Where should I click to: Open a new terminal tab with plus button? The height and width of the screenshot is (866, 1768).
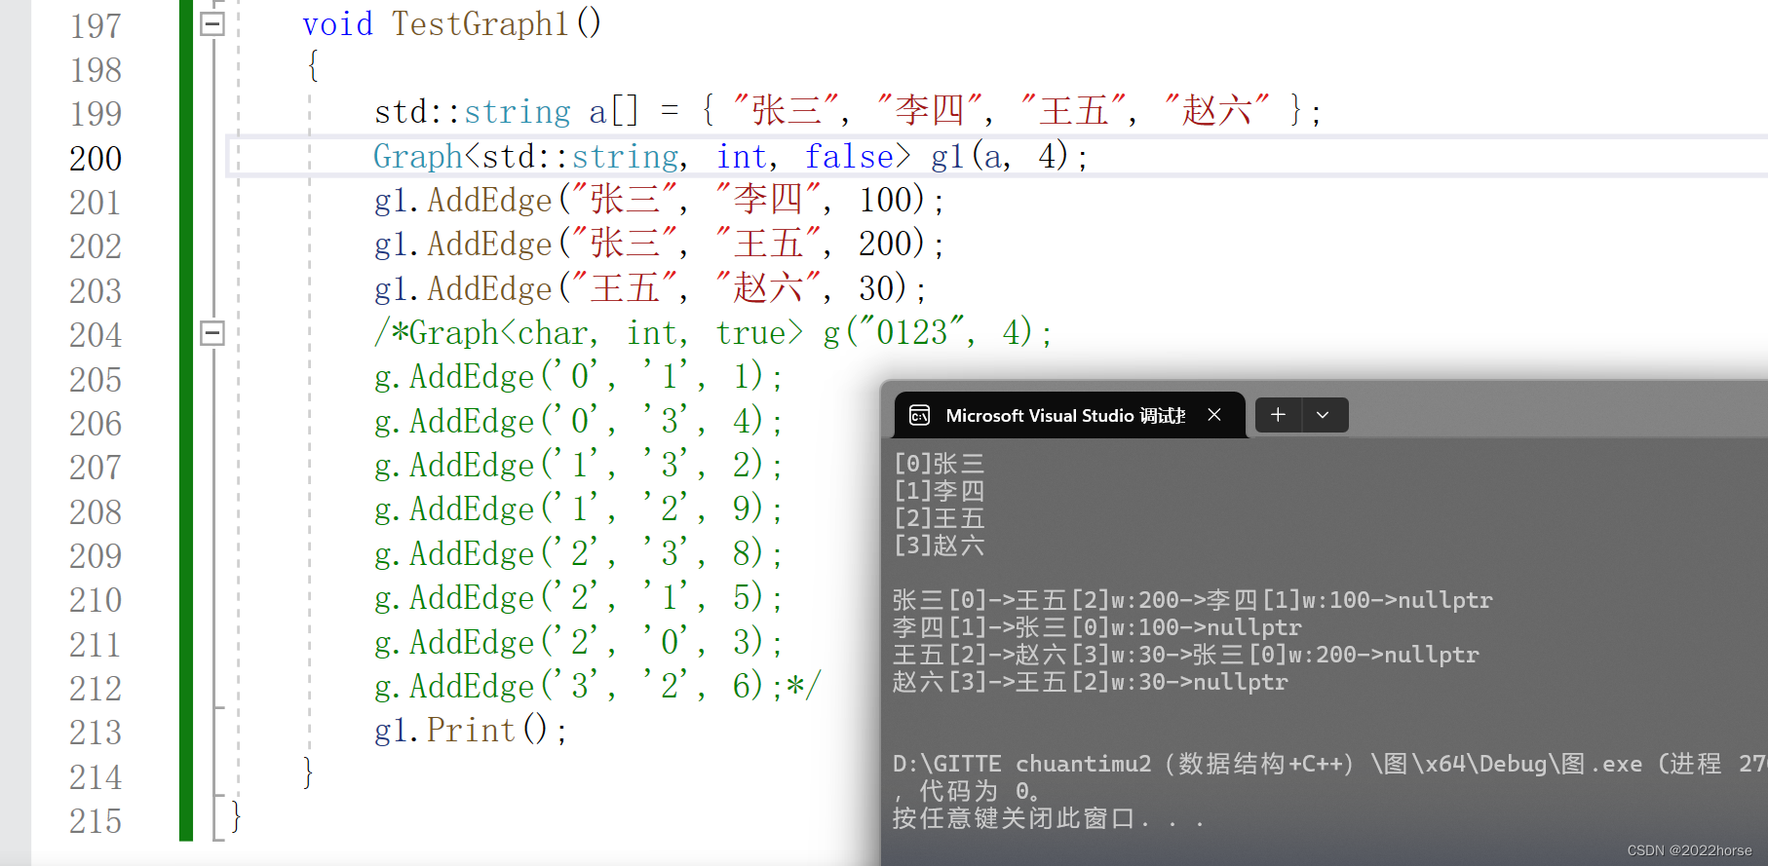(x=1278, y=415)
